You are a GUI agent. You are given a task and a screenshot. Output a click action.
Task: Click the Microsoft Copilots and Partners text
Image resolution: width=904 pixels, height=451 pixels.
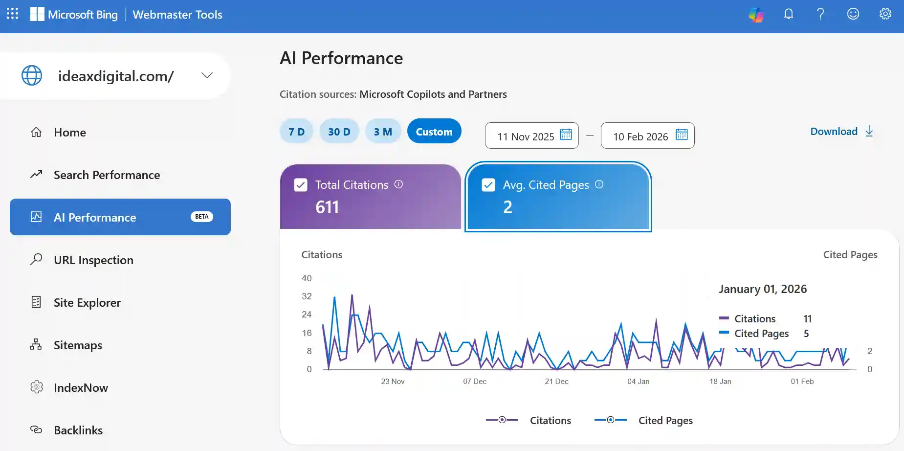[433, 94]
